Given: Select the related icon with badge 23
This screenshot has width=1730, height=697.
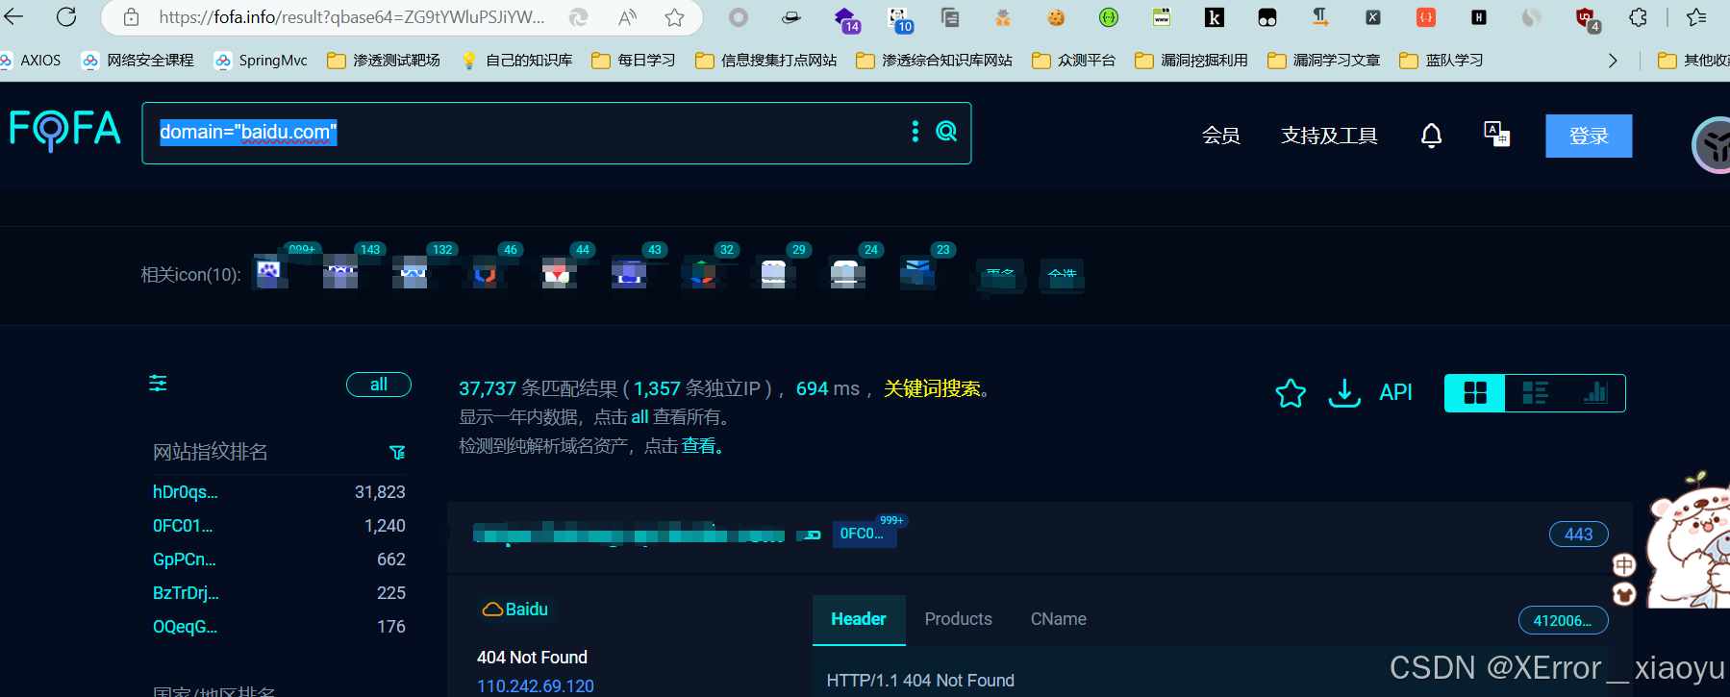Looking at the screenshot, I should point(918,274).
